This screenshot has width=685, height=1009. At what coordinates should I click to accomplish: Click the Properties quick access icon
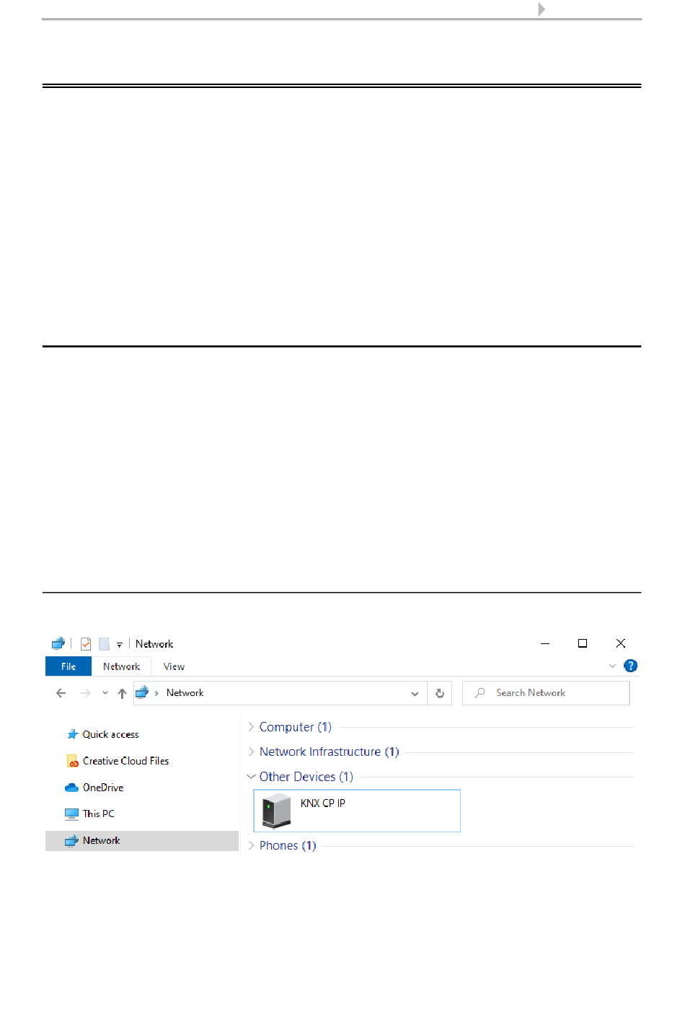[86, 643]
